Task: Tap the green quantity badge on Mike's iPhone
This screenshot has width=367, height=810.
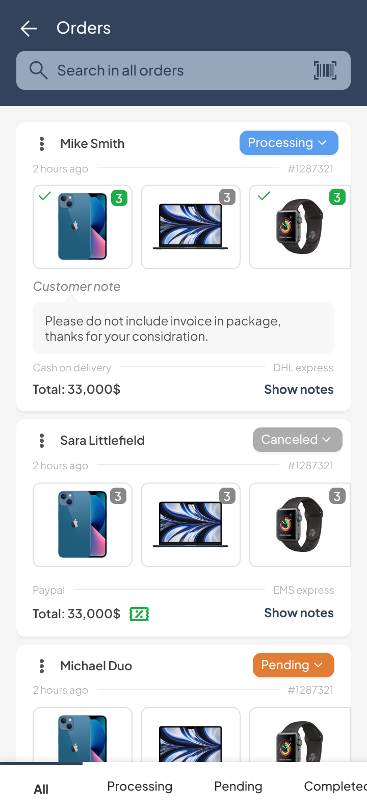Action: click(x=119, y=198)
